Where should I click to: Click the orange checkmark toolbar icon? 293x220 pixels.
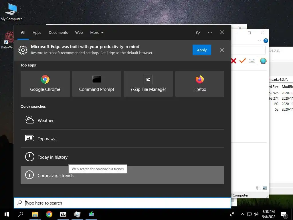point(243,61)
